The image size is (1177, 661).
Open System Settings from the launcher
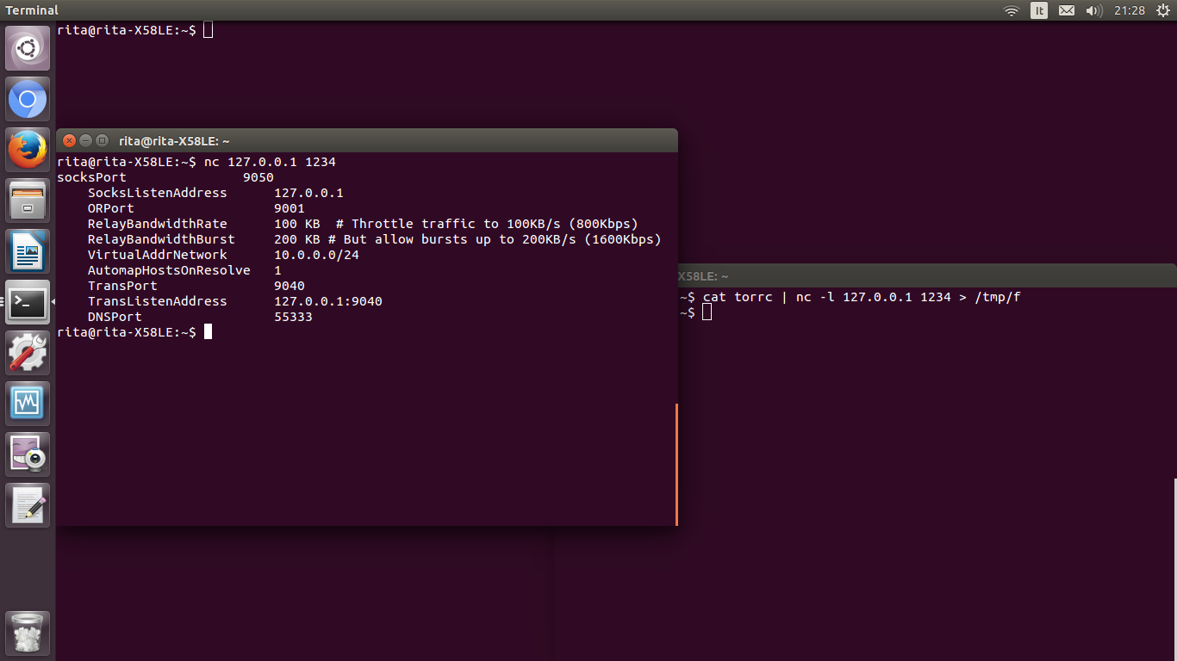pyautogui.click(x=27, y=352)
